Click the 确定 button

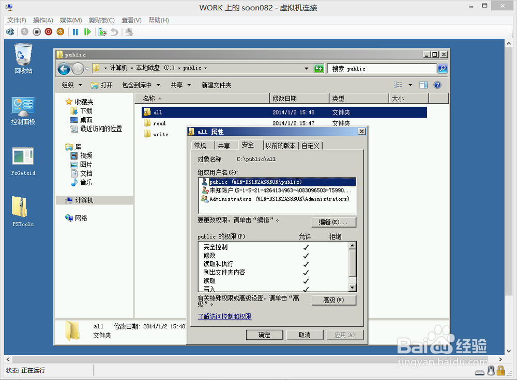[x=264, y=335]
